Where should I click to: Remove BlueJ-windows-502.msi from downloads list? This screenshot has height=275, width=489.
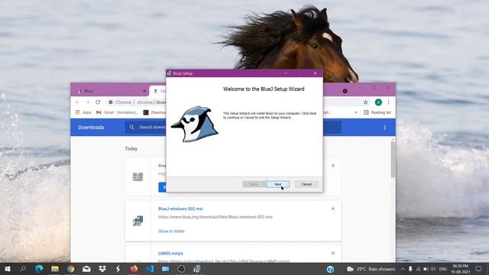[333, 209]
